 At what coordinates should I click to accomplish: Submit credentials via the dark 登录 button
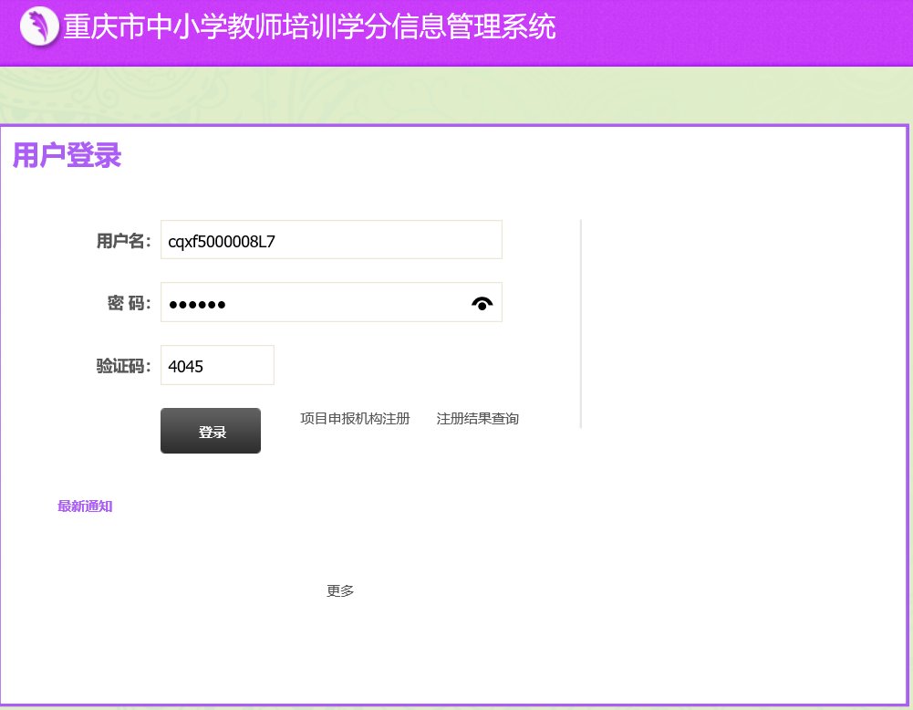[x=210, y=431]
